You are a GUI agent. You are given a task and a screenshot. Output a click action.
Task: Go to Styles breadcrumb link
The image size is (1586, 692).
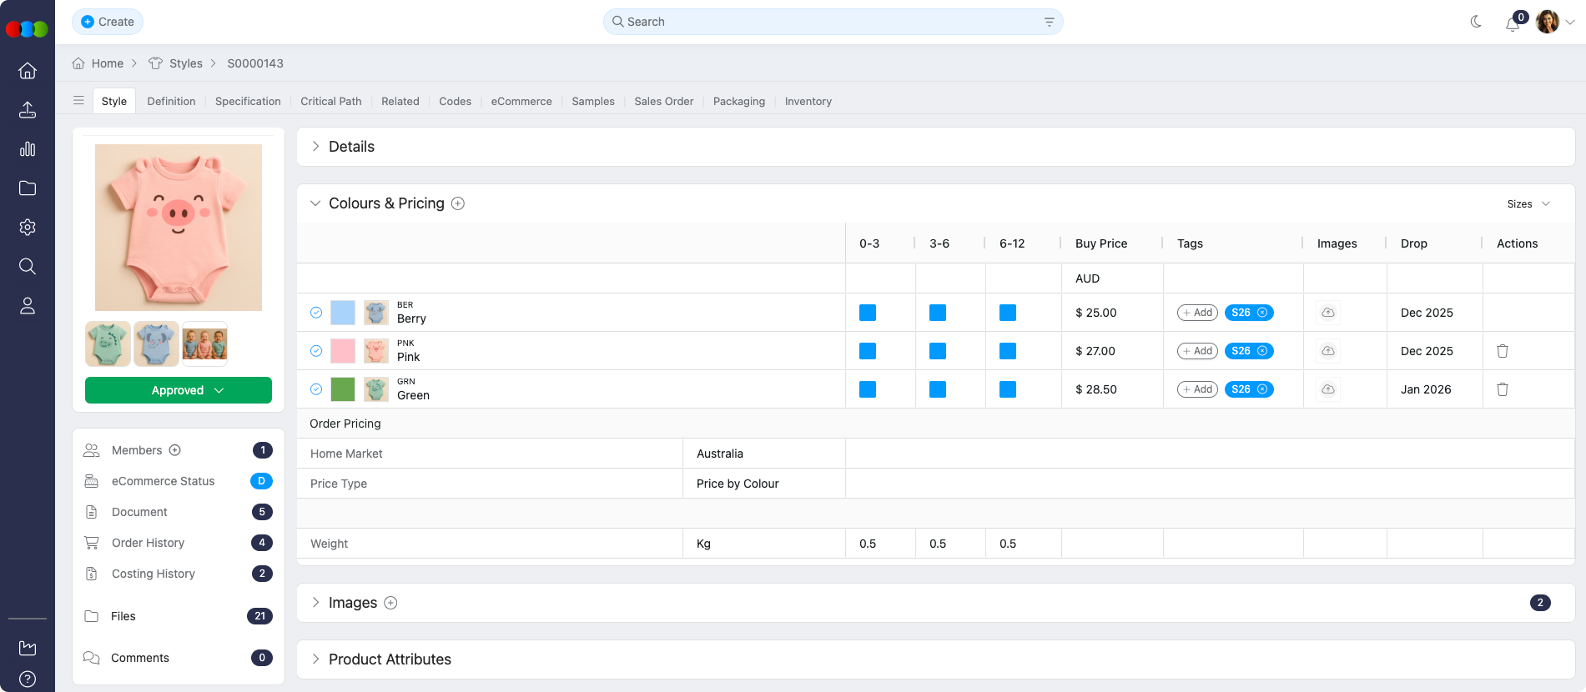click(185, 63)
